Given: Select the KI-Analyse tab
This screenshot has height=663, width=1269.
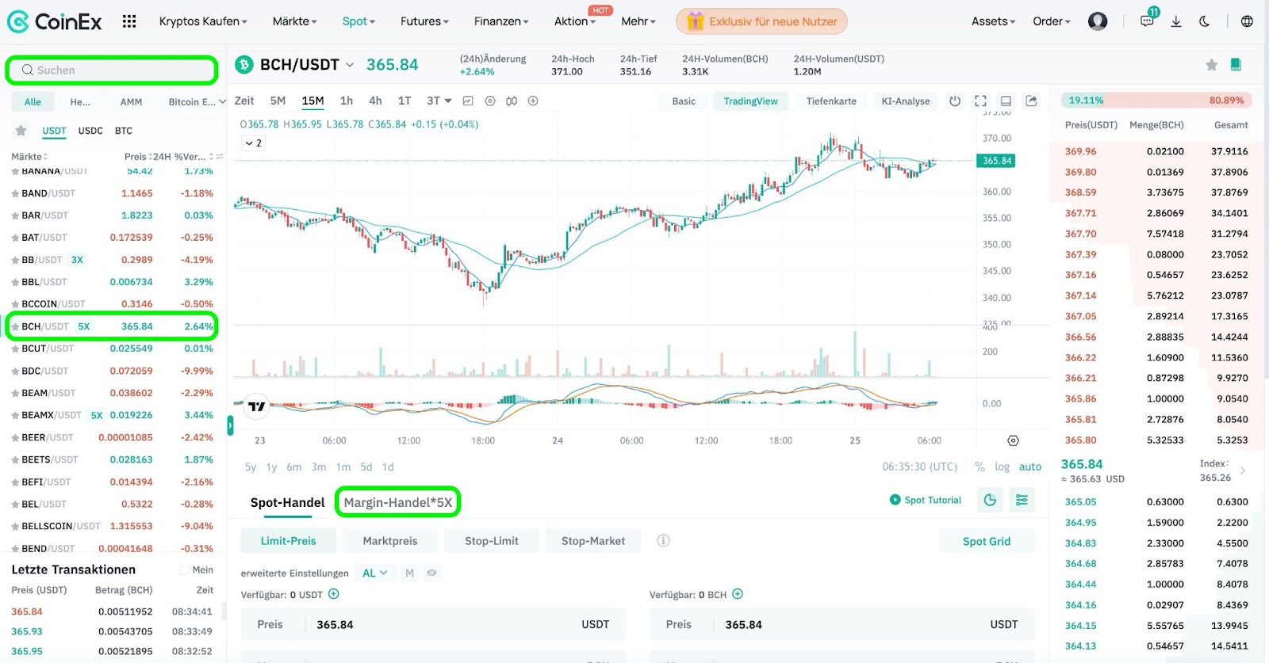Looking at the screenshot, I should pos(906,101).
